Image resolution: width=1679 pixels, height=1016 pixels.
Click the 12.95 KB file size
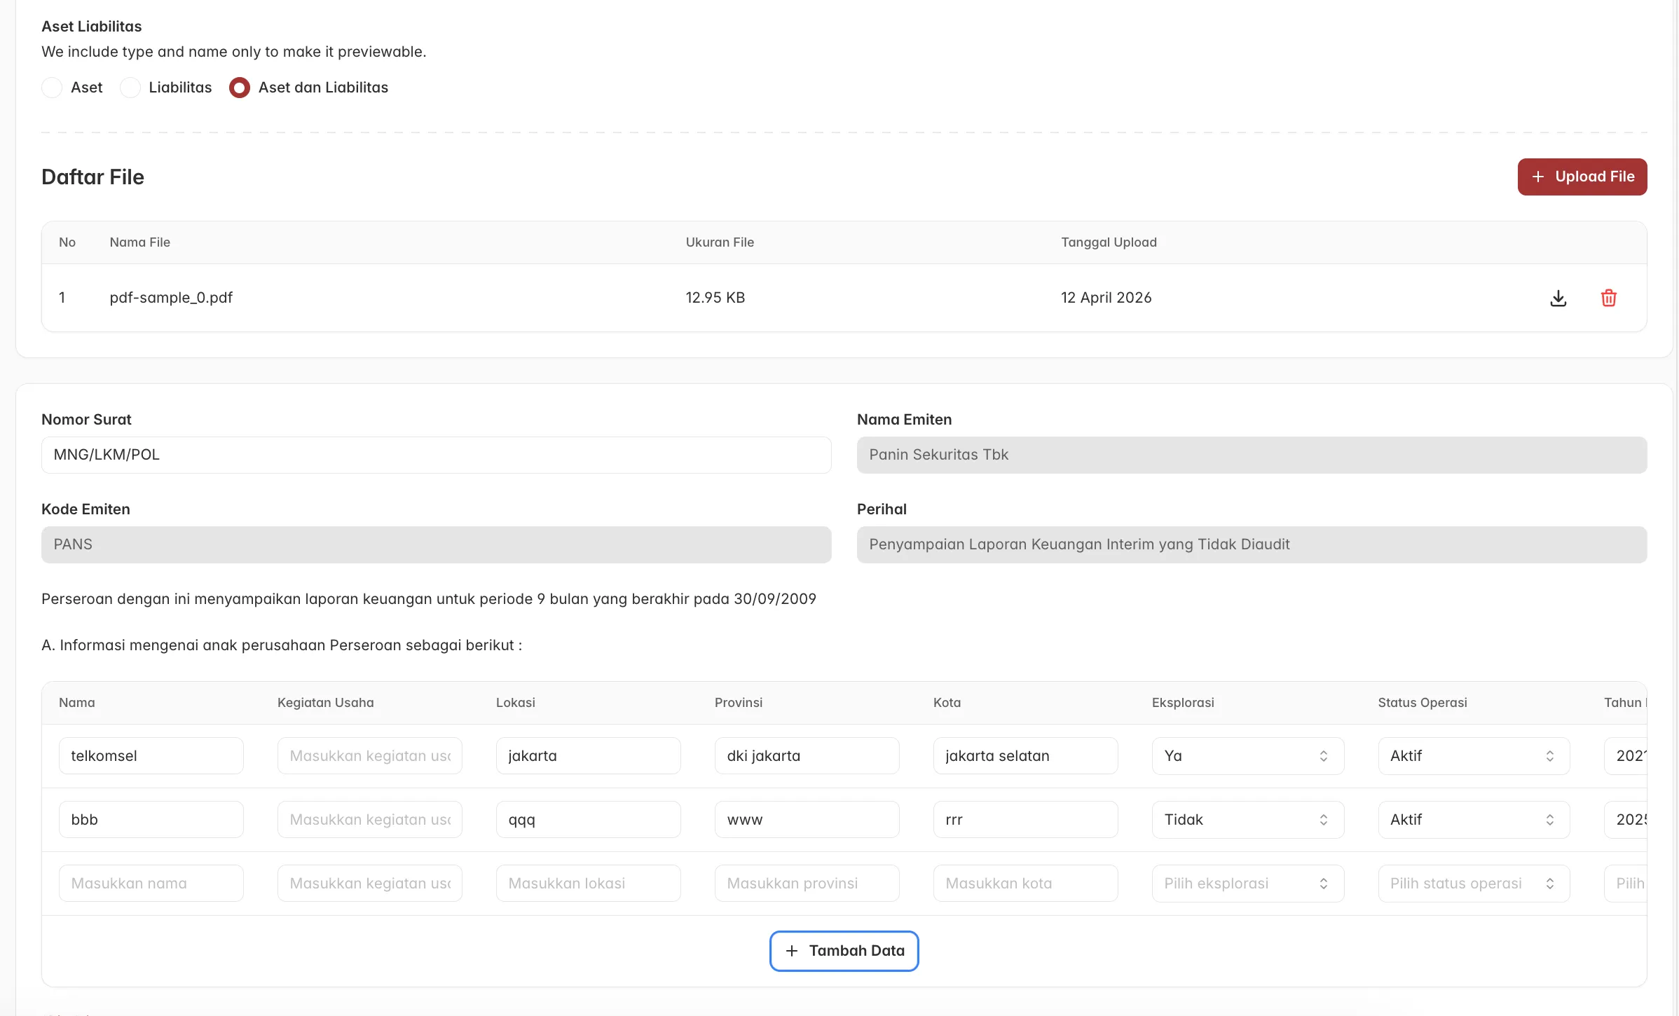pyautogui.click(x=715, y=298)
